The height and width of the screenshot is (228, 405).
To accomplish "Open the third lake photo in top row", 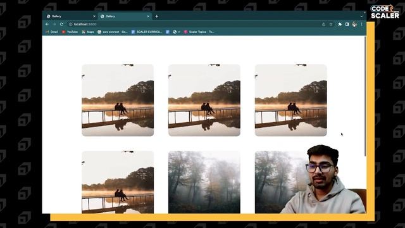I will [291, 100].
